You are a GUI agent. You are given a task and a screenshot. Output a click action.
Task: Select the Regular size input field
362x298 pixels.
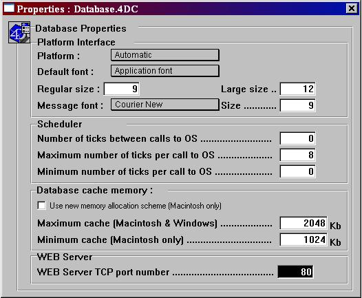(121, 89)
